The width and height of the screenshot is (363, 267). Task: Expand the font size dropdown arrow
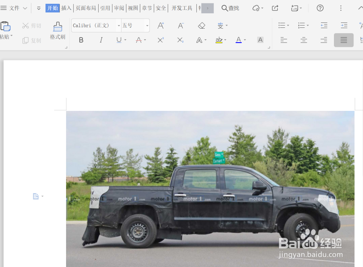pyautogui.click(x=147, y=26)
